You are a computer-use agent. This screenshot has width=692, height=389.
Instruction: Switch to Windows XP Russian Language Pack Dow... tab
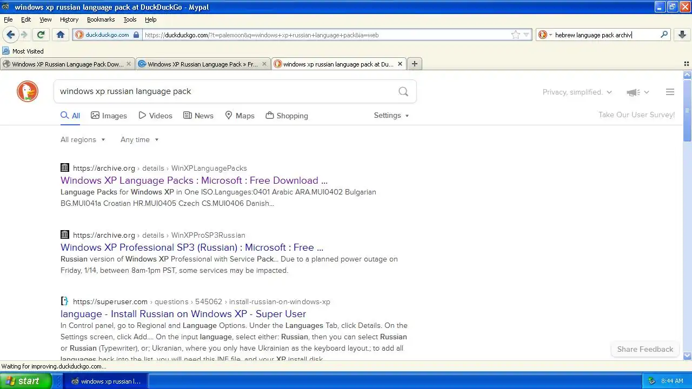[x=67, y=64]
